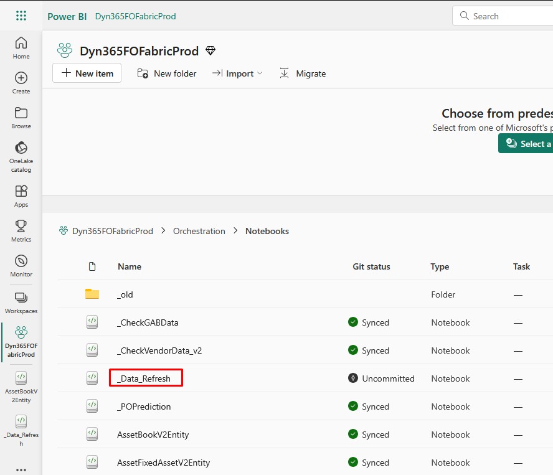The image size is (553, 475).
Task: Click the search magnifier icon
Action: click(x=465, y=16)
